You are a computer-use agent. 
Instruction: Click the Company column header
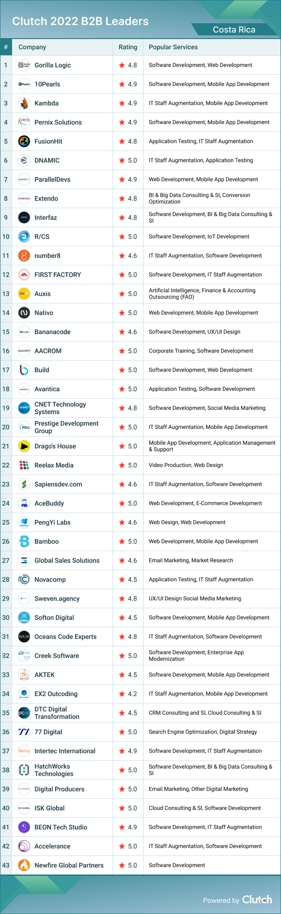pyautogui.click(x=32, y=47)
